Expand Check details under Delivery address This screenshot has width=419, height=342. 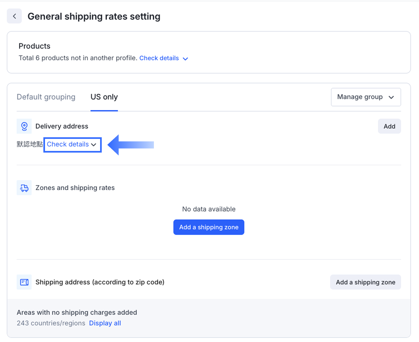click(x=68, y=144)
